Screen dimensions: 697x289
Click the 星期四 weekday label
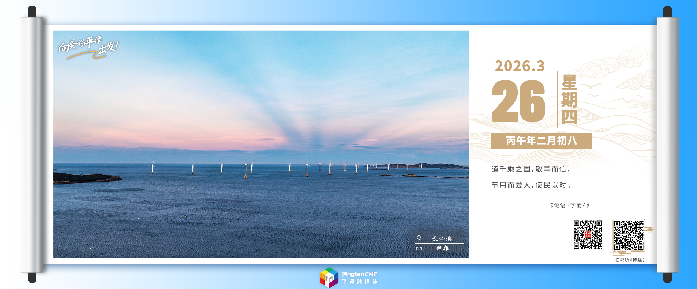pyautogui.click(x=569, y=99)
